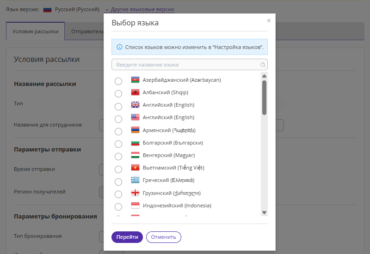Click the Azerbaijani flag icon
Screen dimensions: 370x254
[135, 80]
